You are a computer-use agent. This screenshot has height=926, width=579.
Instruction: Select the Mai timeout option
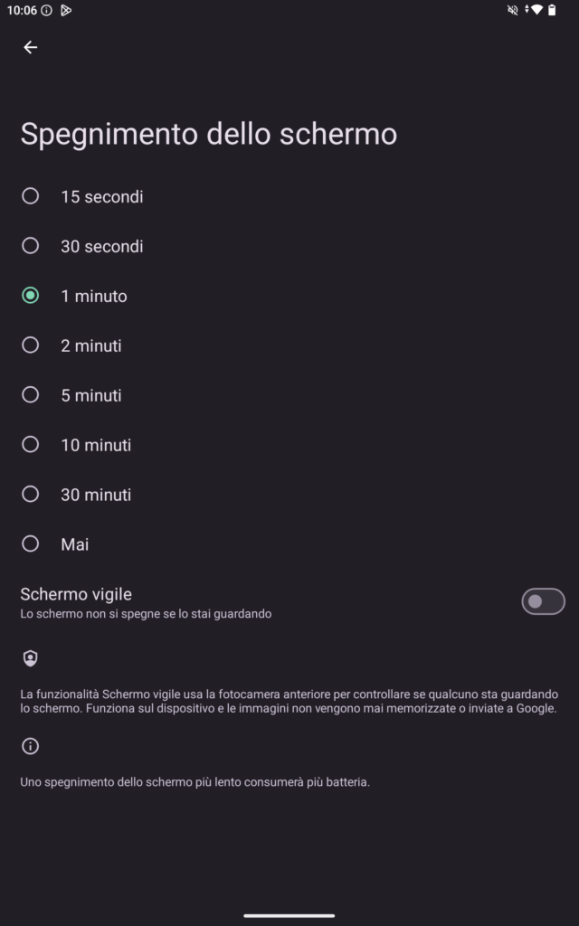[31, 544]
